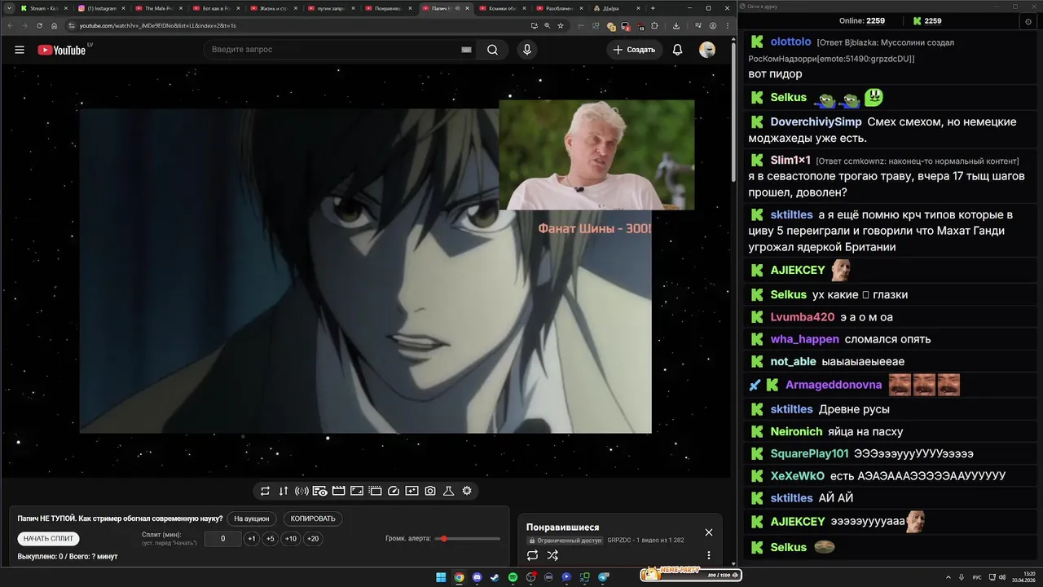Screen dimensions: 1043x587
Task: Click the theater-mode rectangle icon in toolbar
Action: (357, 491)
